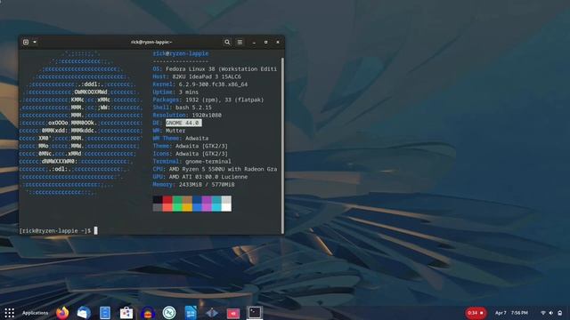
Task: Open the terminal search tool
Action: 227,42
